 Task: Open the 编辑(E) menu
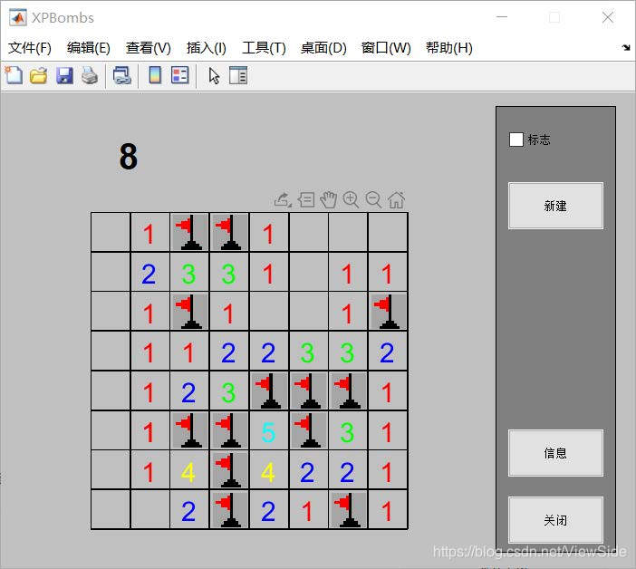tap(89, 48)
